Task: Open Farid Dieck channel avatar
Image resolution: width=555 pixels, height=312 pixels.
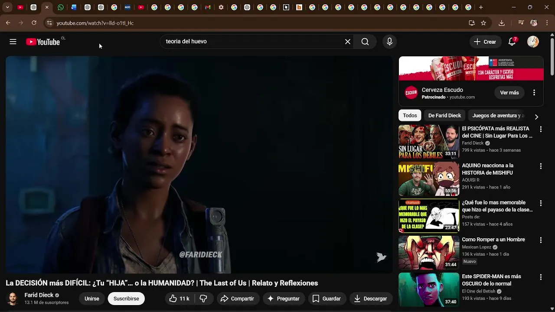Action: pos(13,299)
